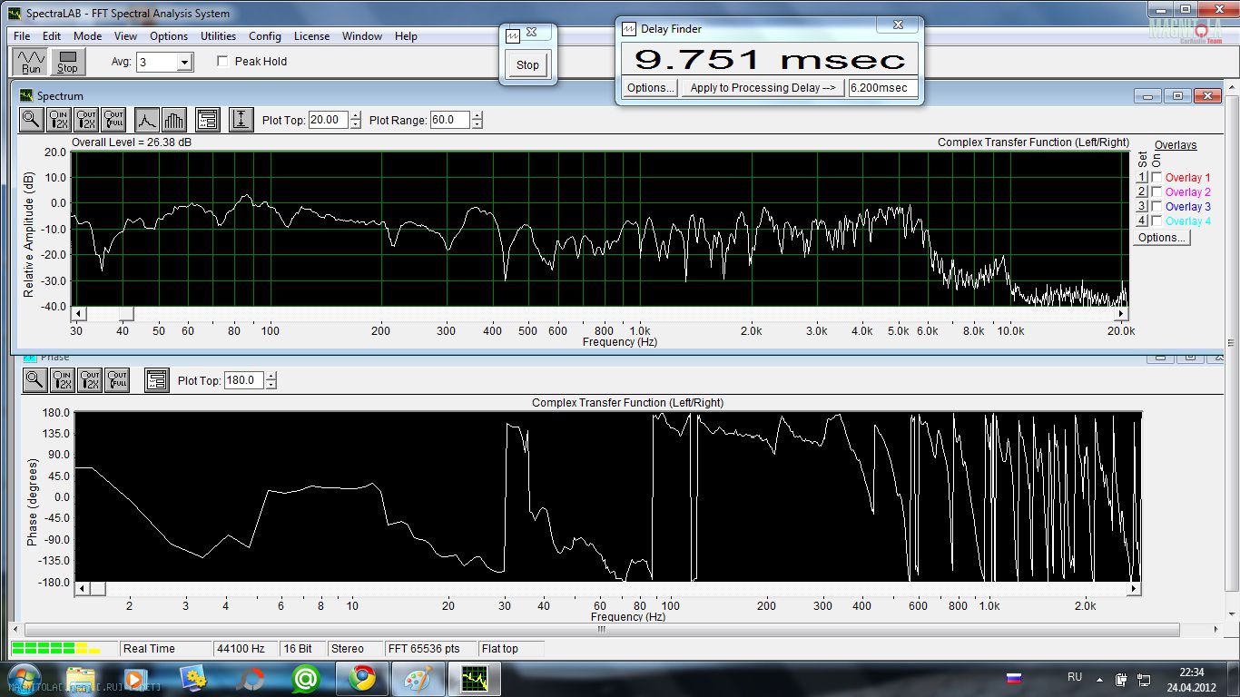Open the View menu
Screen dimensions: 1240x697
pos(125,36)
